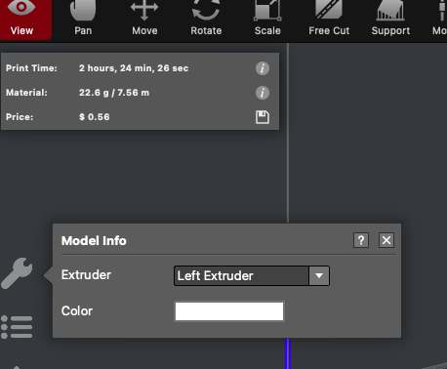Click the $ 0.56 price value
447x369 pixels.
click(x=95, y=117)
